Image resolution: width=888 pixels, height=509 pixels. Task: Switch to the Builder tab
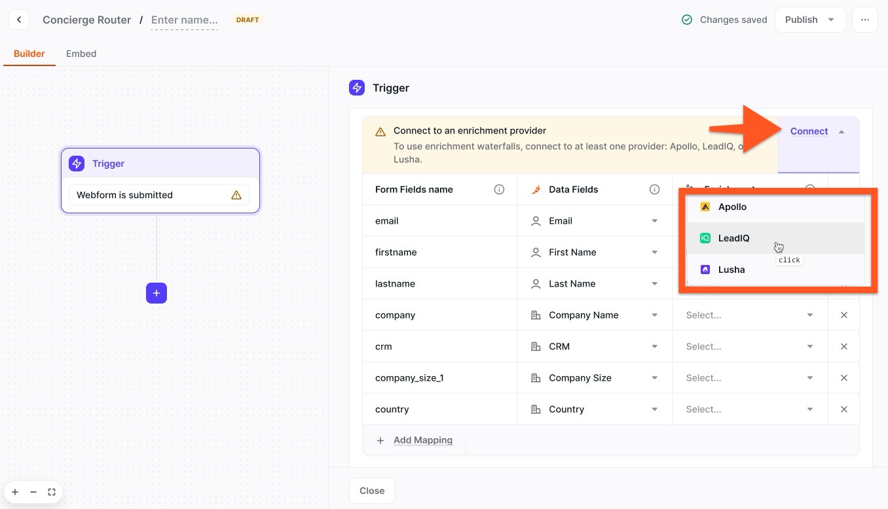29,54
